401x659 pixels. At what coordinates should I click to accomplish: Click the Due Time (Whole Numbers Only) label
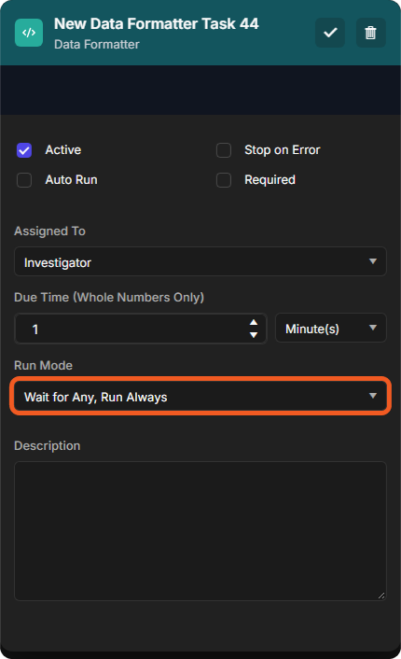[x=109, y=298]
